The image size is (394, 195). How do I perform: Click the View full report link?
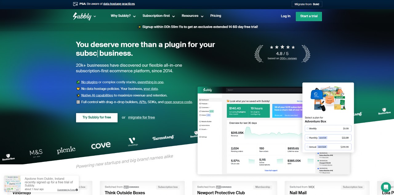click(271, 170)
